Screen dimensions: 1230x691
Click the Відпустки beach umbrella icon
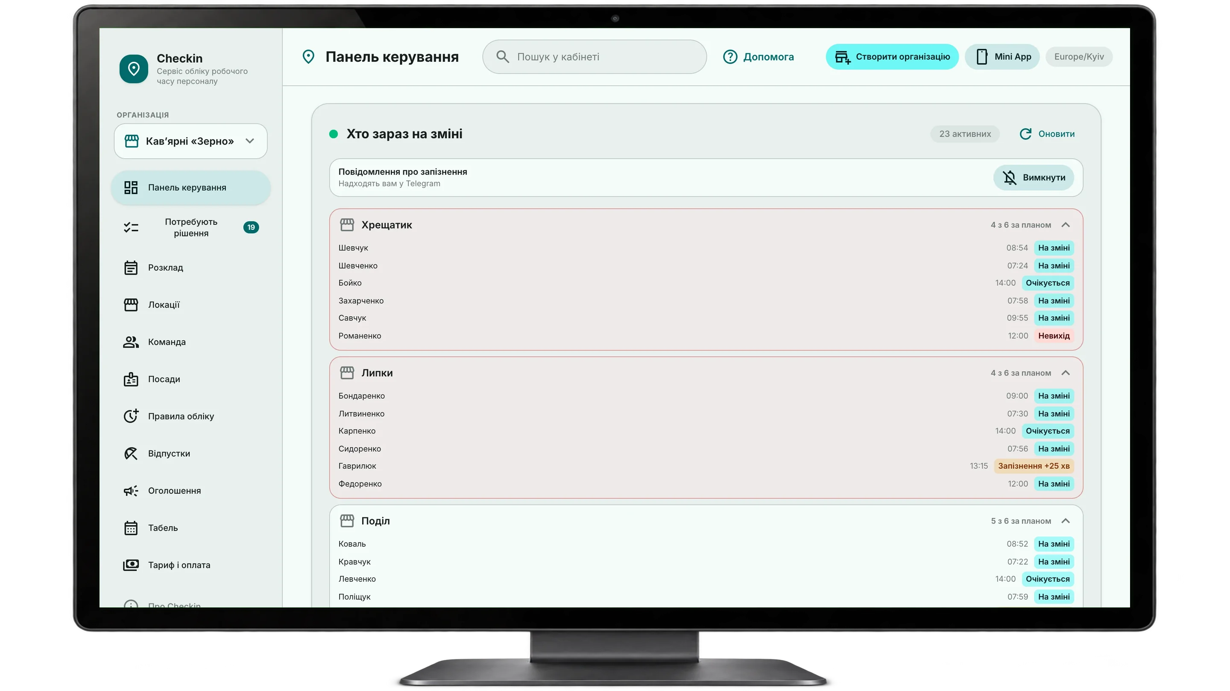pos(131,453)
